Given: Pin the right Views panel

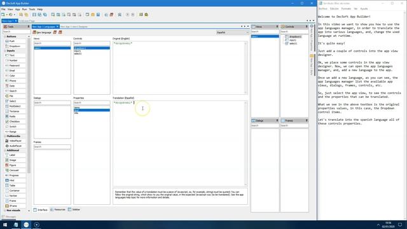Looking at the screenshot, I should point(277,27).
